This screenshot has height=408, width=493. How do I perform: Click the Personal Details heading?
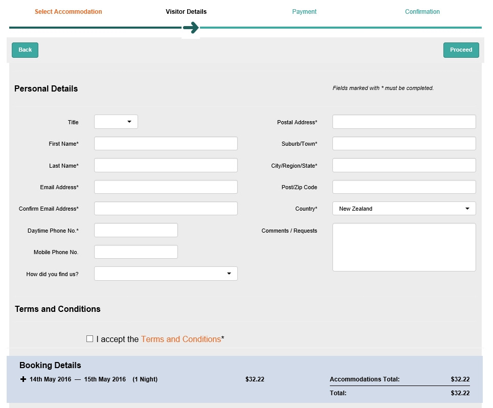(46, 88)
